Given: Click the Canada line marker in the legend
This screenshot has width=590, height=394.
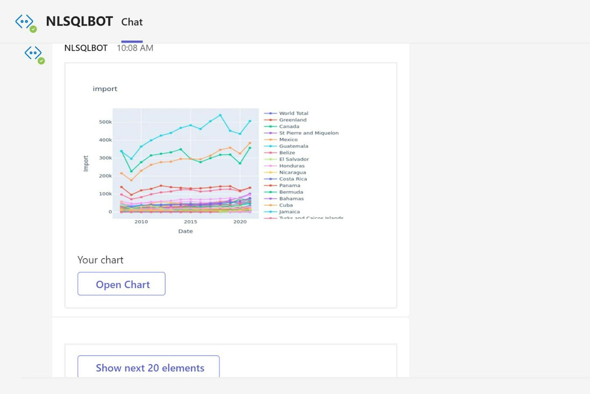Looking at the screenshot, I should click(x=270, y=126).
